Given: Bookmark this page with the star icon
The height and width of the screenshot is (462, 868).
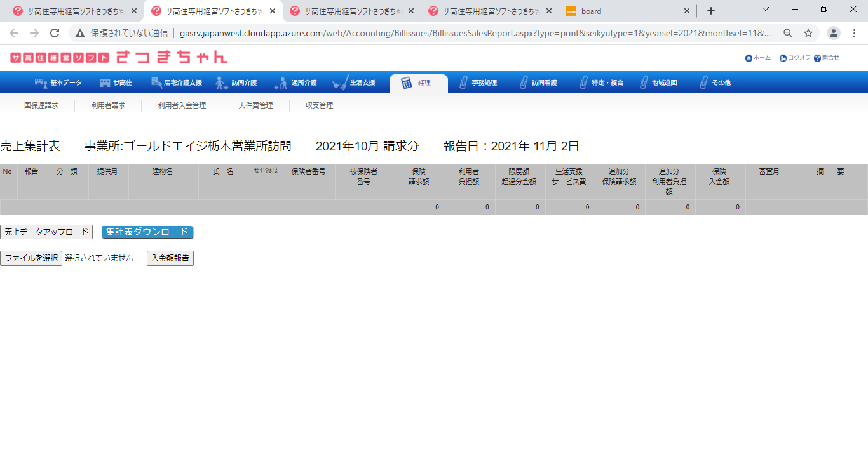Looking at the screenshot, I should [x=808, y=33].
